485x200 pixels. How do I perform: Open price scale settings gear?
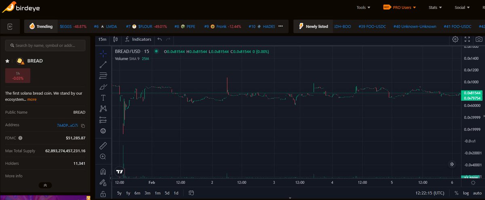(x=473, y=183)
